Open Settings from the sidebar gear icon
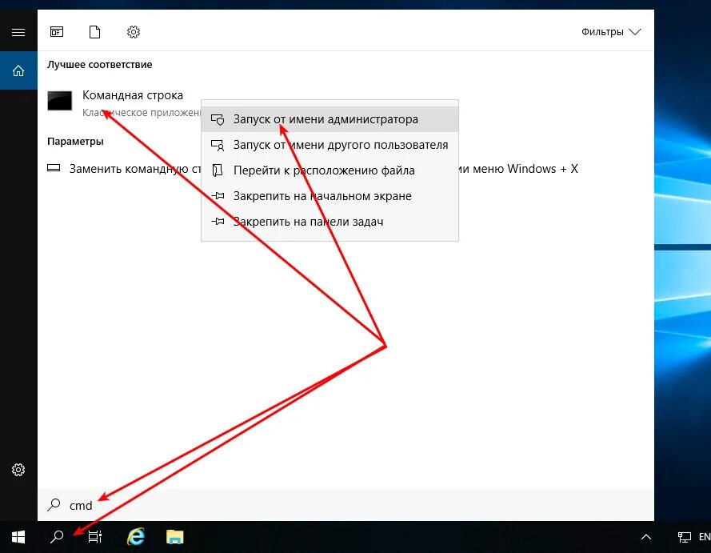 pos(18,470)
